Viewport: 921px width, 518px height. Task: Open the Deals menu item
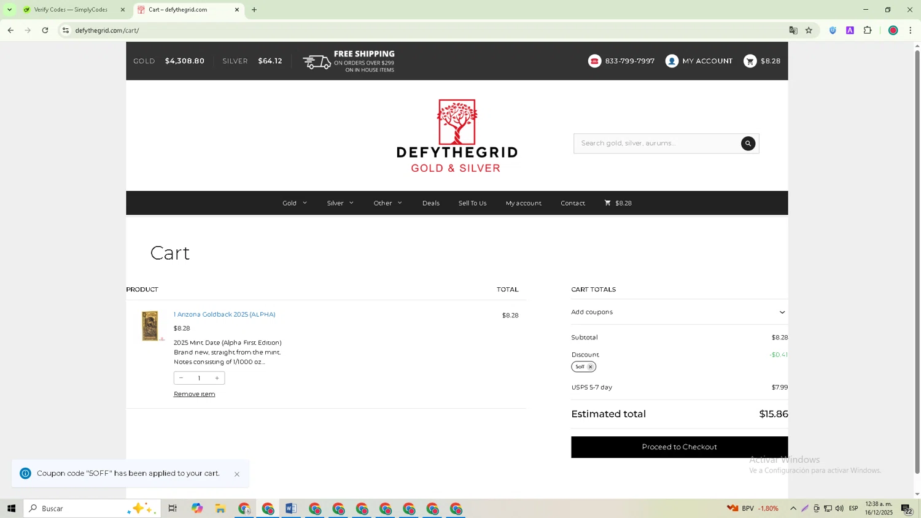tap(430, 203)
